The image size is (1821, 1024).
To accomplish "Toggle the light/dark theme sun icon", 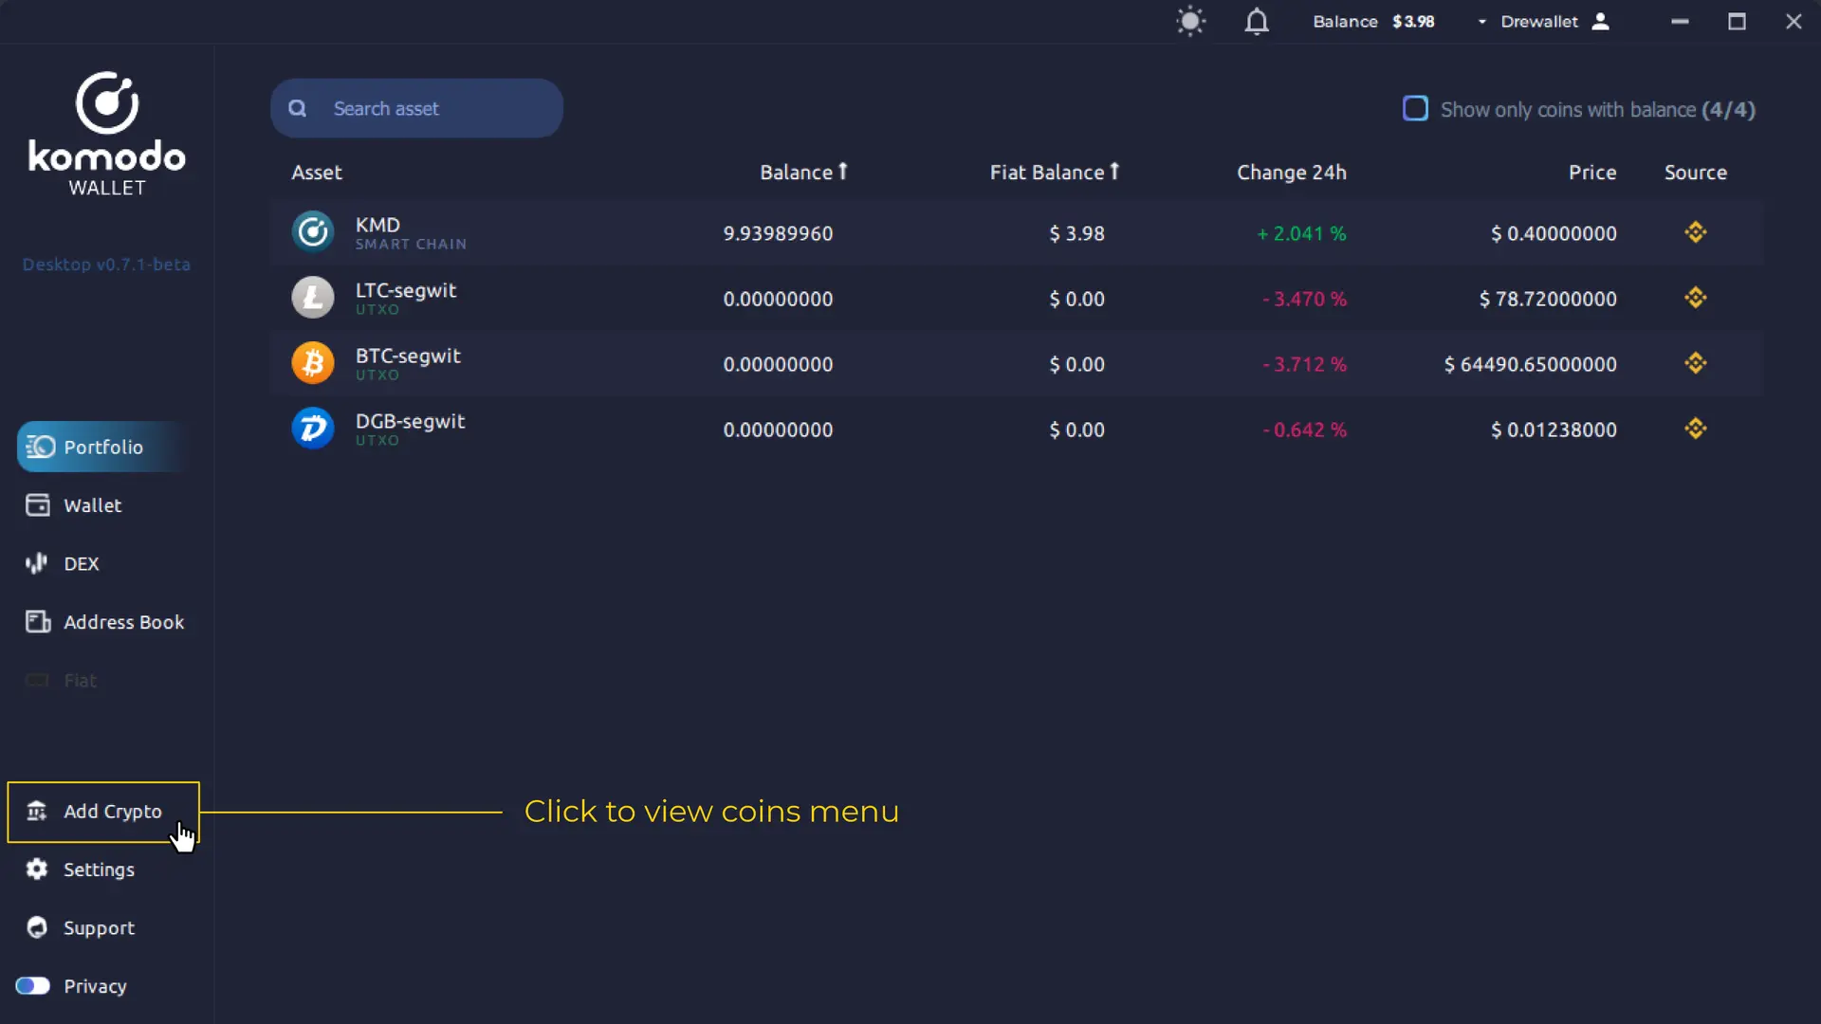I will click(x=1190, y=21).
